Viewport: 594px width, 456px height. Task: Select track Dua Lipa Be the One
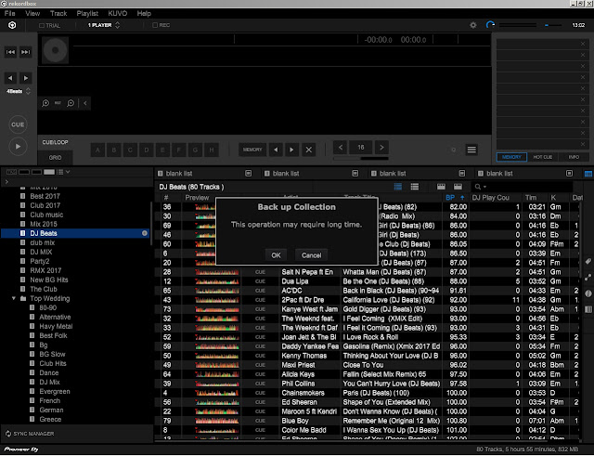pyautogui.click(x=368, y=281)
